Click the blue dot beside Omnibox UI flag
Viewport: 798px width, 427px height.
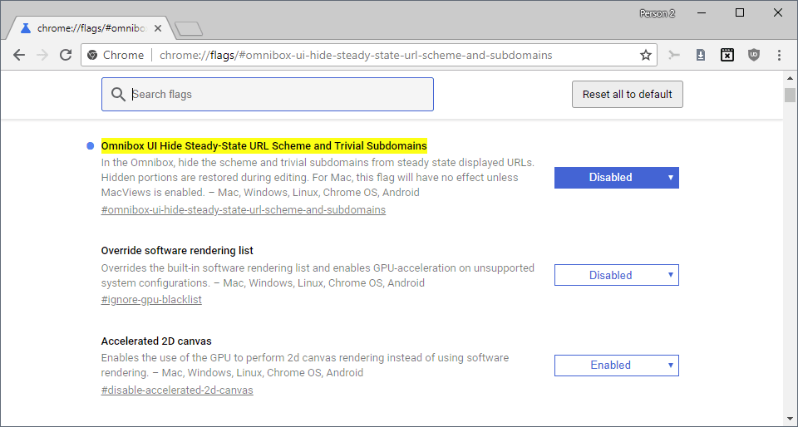click(90, 146)
